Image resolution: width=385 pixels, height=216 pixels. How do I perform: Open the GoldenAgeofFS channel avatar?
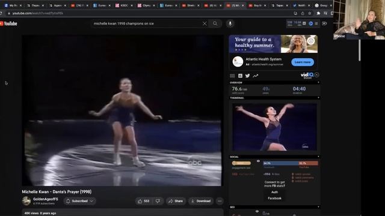click(x=26, y=201)
